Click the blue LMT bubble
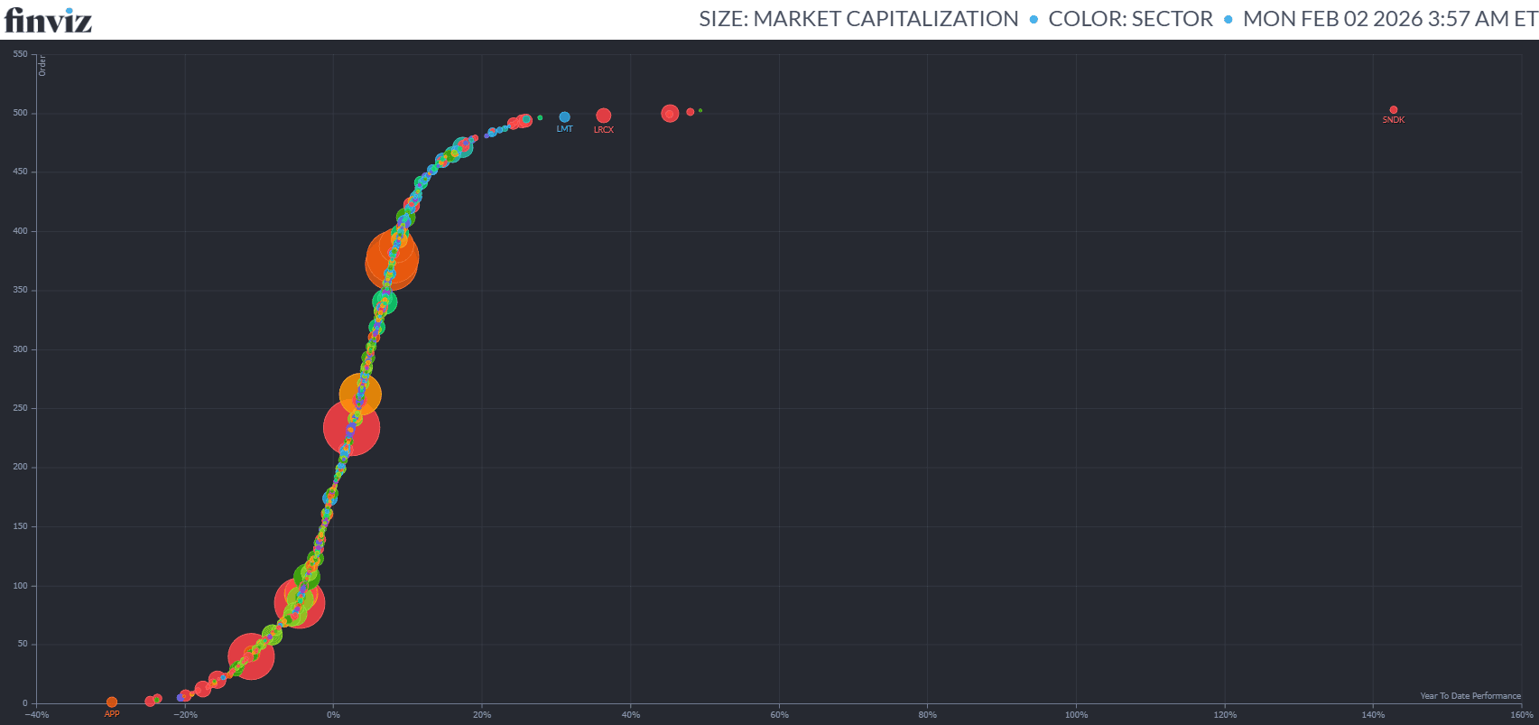1539x725 pixels. tap(564, 117)
